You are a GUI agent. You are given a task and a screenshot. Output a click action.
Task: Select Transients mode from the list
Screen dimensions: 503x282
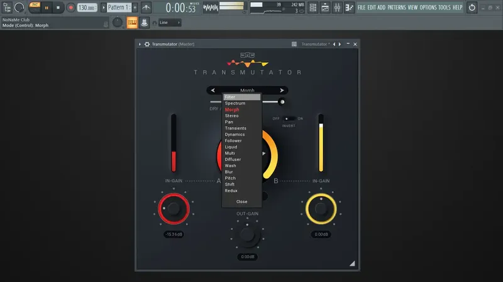242,128
